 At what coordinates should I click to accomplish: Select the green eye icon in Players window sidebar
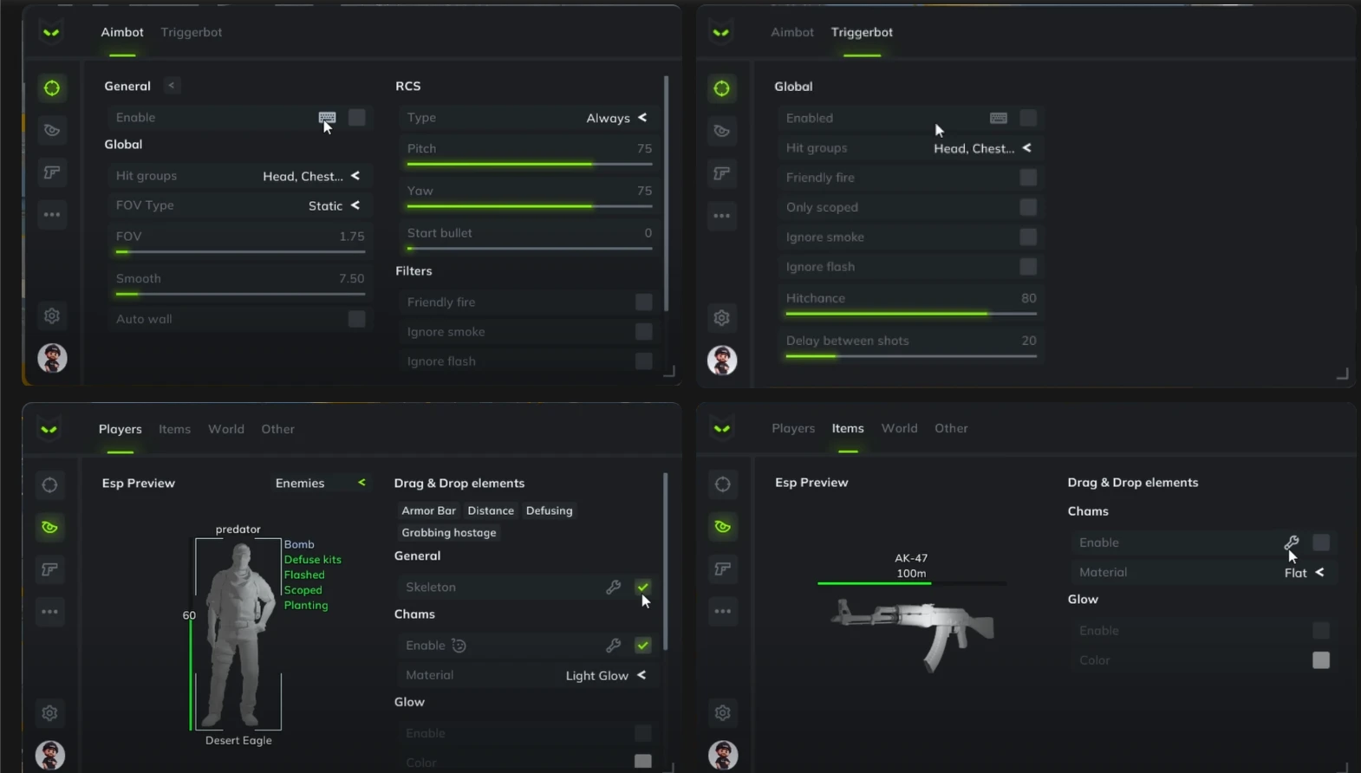[x=49, y=527]
